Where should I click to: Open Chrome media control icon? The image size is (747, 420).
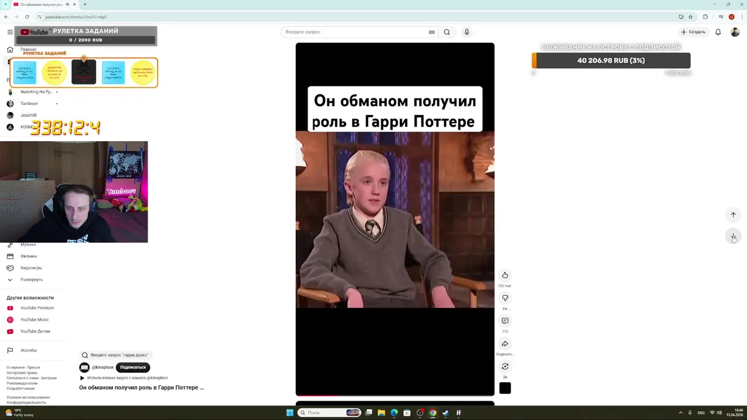click(x=721, y=17)
